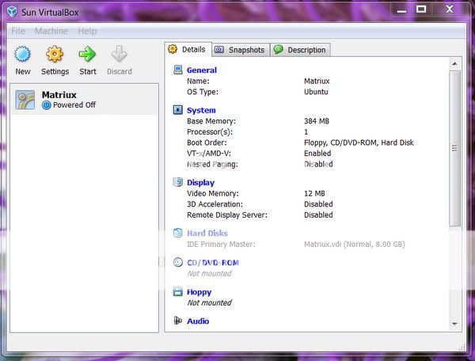
Task: Click the Description tab speech bubble icon
Action: click(x=278, y=49)
